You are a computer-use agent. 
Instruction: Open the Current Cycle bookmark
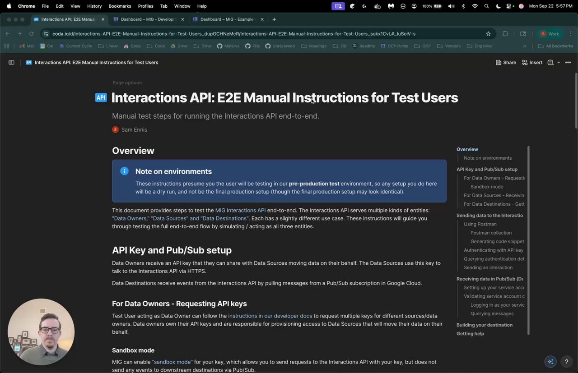(75, 46)
